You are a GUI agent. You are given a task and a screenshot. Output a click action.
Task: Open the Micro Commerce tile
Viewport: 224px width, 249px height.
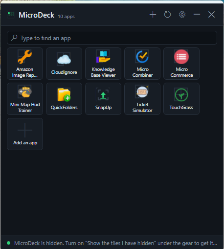pyautogui.click(x=181, y=64)
